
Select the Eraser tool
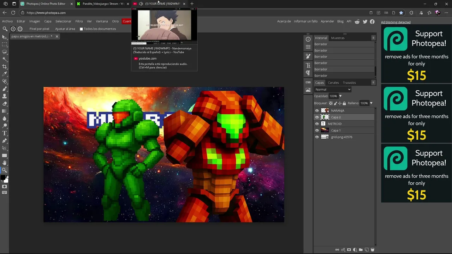[x=5, y=104]
